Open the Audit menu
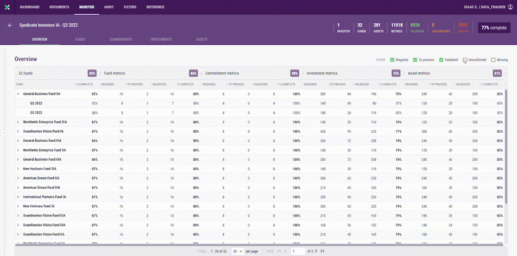Image resolution: width=517 pixels, height=256 pixels. point(109,7)
